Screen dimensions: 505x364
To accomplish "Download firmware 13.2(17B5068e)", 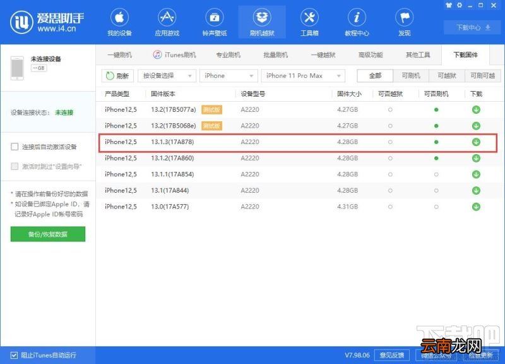I will tap(476, 126).
